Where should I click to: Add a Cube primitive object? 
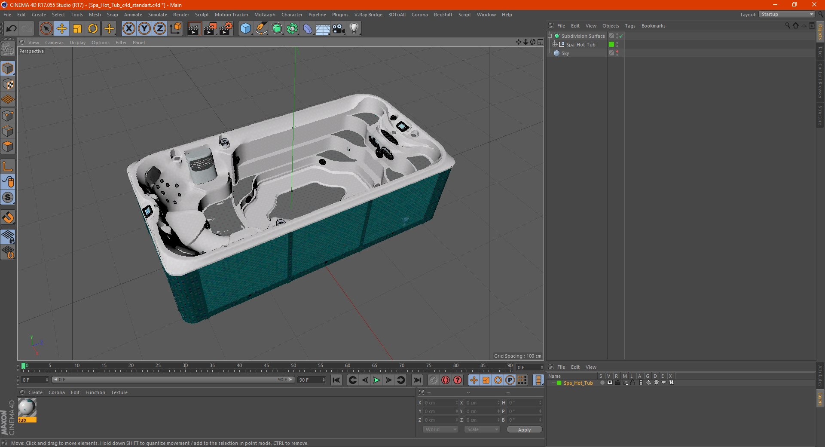point(245,29)
